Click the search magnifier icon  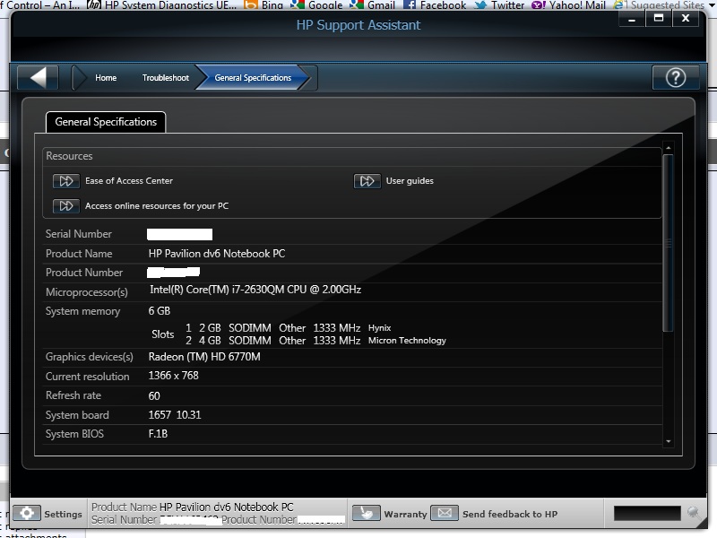(x=693, y=513)
